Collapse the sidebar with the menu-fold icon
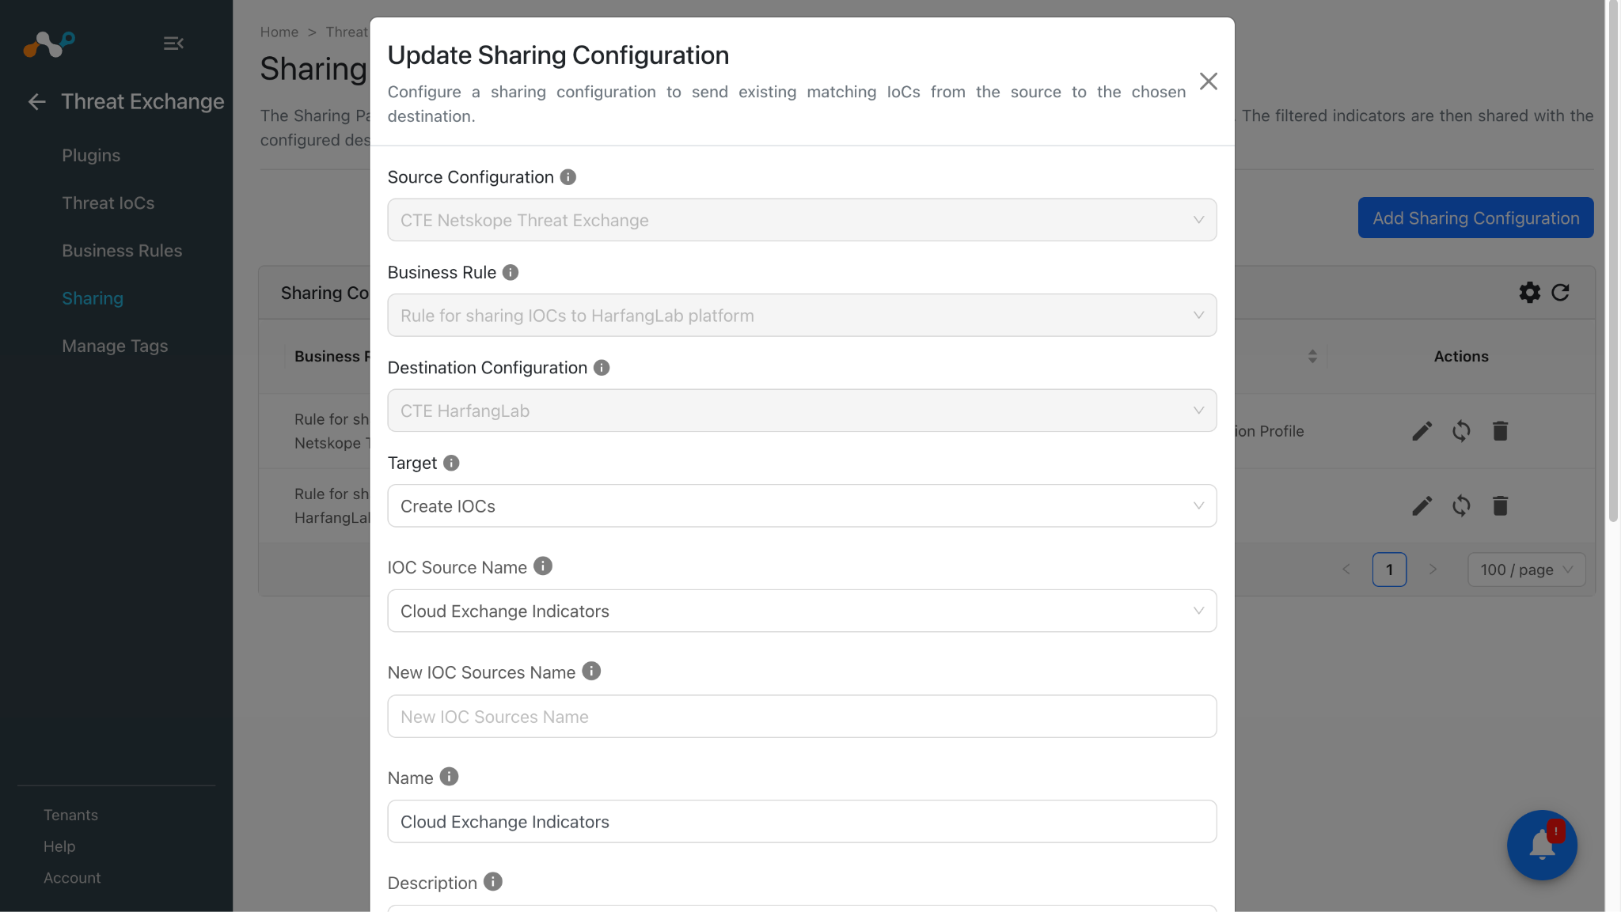 [x=173, y=44]
